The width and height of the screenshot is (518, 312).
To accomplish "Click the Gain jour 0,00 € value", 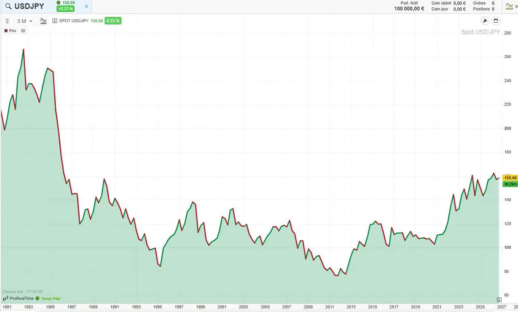I will (459, 9).
